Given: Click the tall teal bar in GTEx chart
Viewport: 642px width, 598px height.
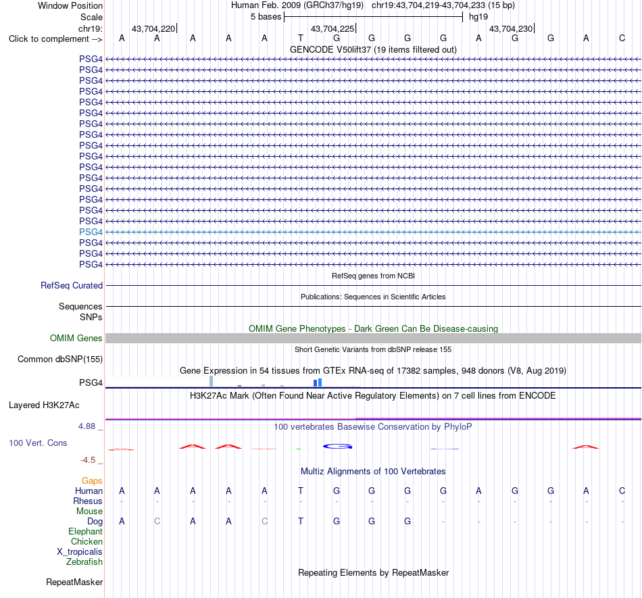Looking at the screenshot, I should point(212,381).
